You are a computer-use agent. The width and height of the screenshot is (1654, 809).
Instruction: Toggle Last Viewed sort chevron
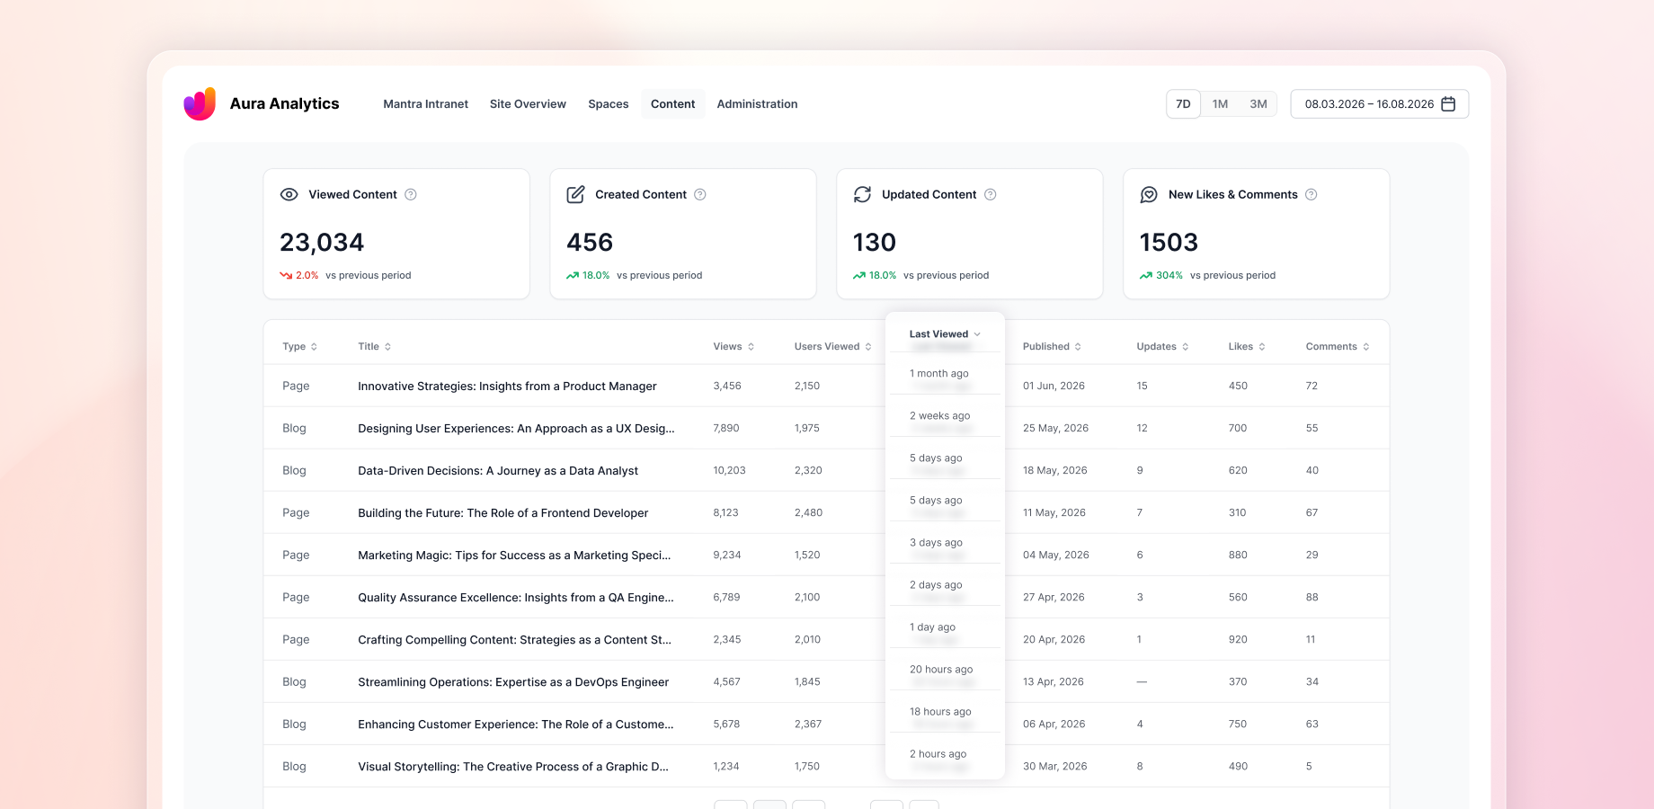pos(978,334)
